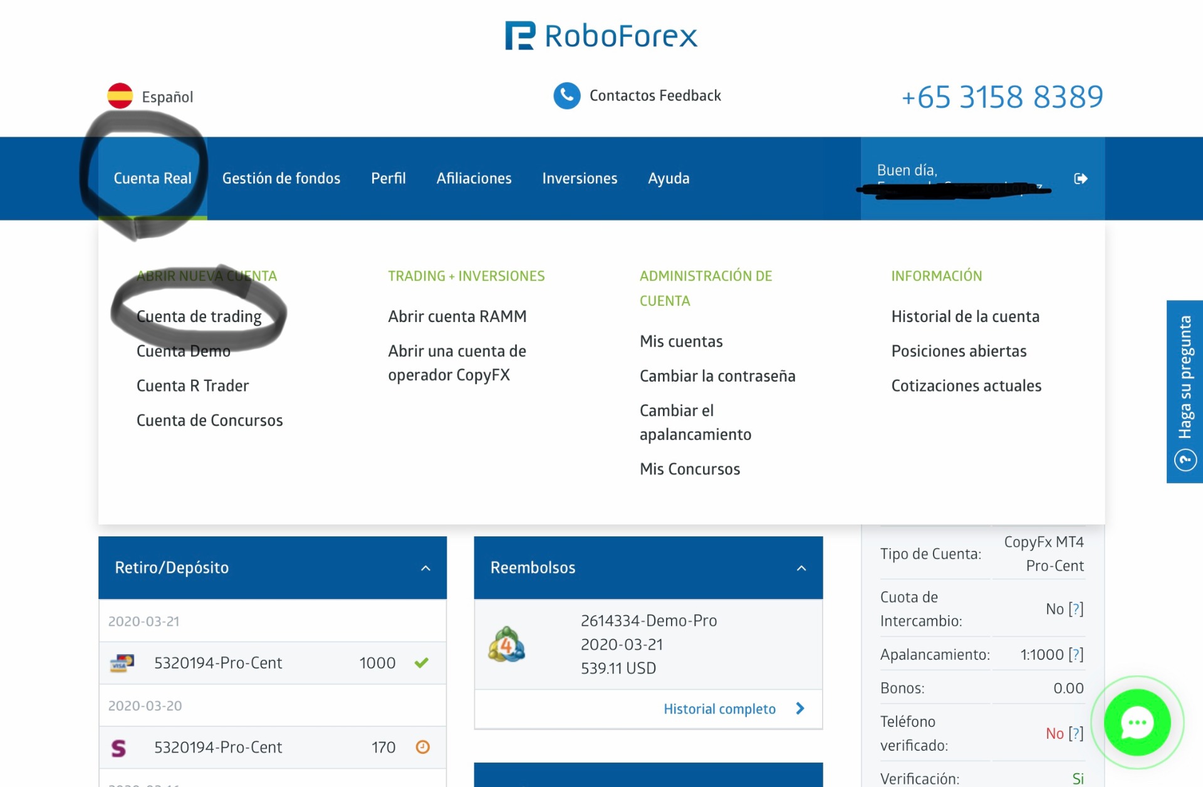Click the 539.11 USD amount
The width and height of the screenshot is (1203, 787).
[618, 668]
